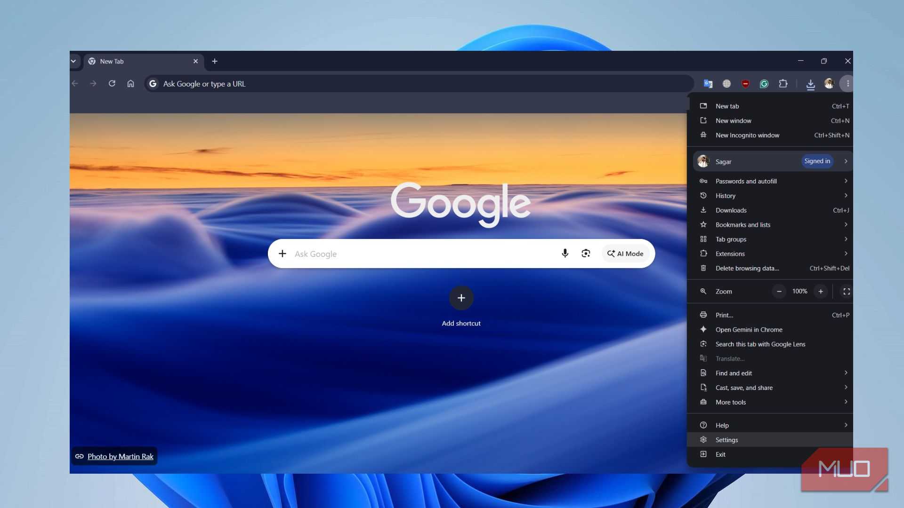Enter full screen with the Zoom fullscreen icon
Screen dimensions: 904x508
846,292
